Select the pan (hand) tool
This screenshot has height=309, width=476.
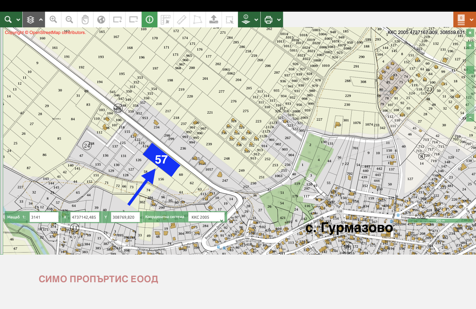(85, 19)
